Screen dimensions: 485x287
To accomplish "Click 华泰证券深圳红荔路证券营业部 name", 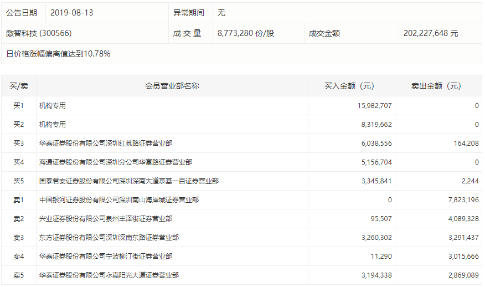I will [x=106, y=143].
